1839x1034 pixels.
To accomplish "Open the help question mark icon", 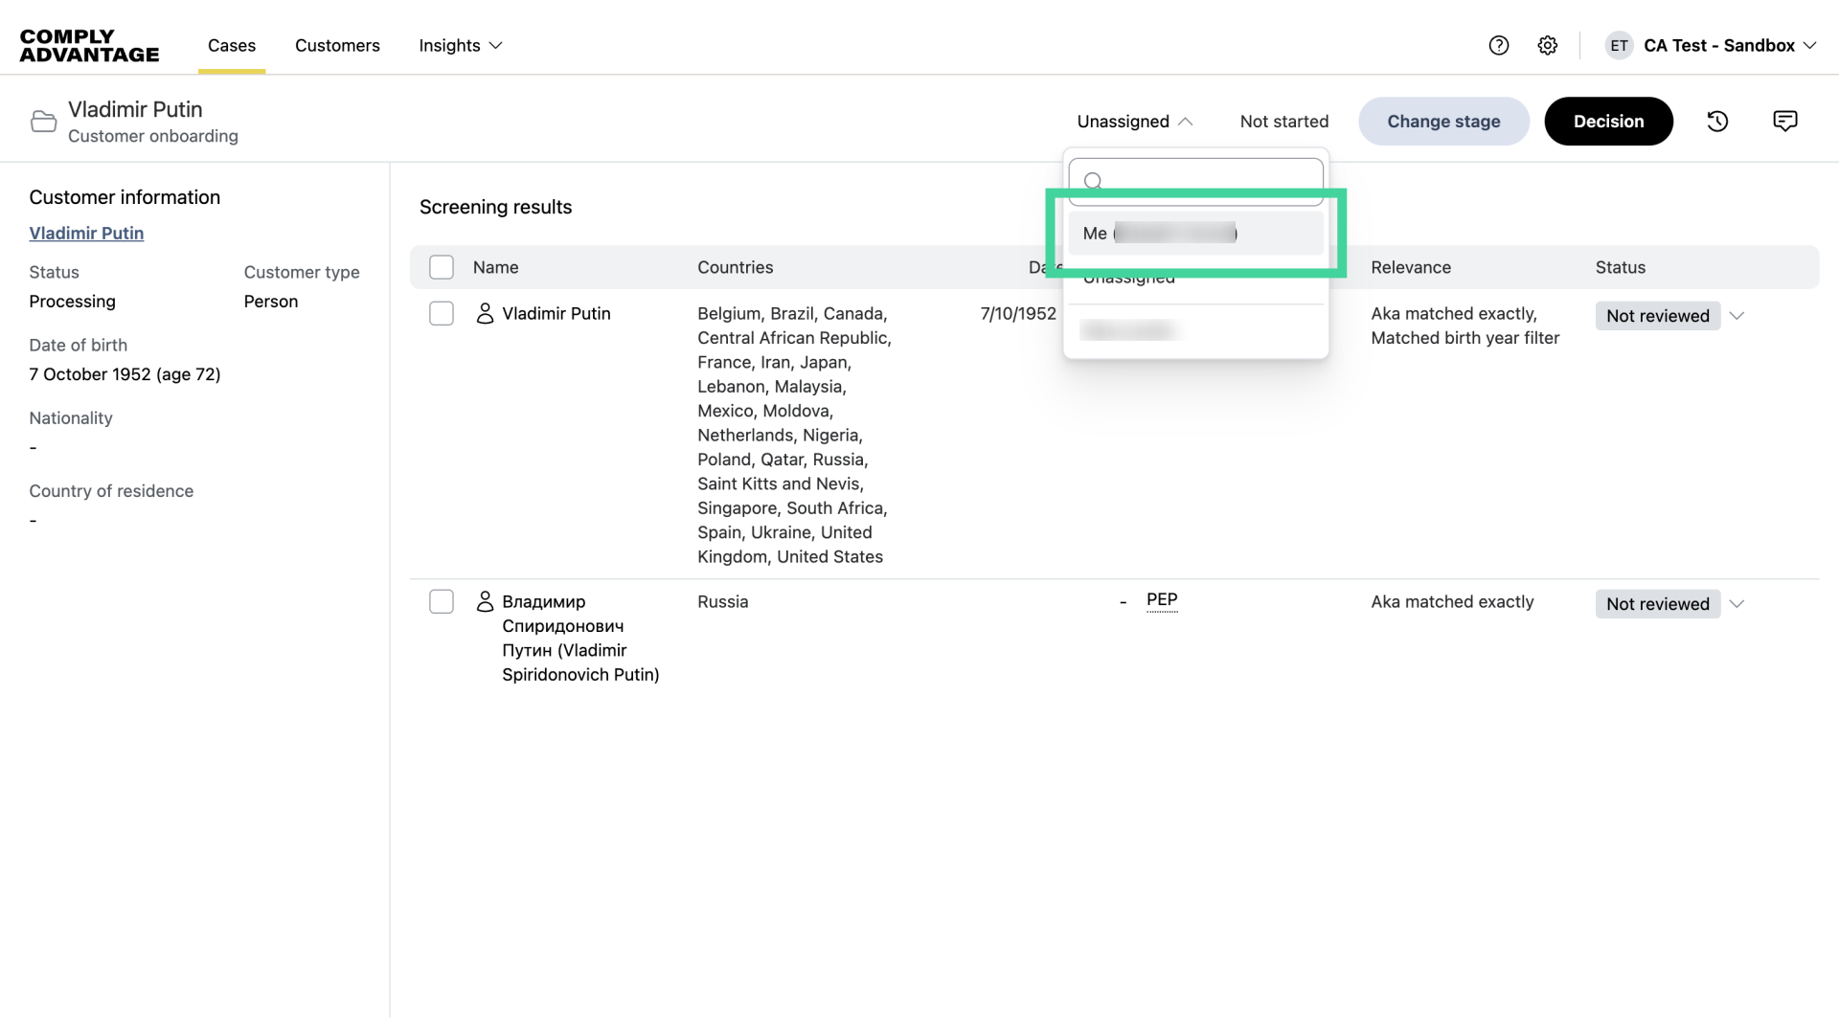I will 1499,45.
